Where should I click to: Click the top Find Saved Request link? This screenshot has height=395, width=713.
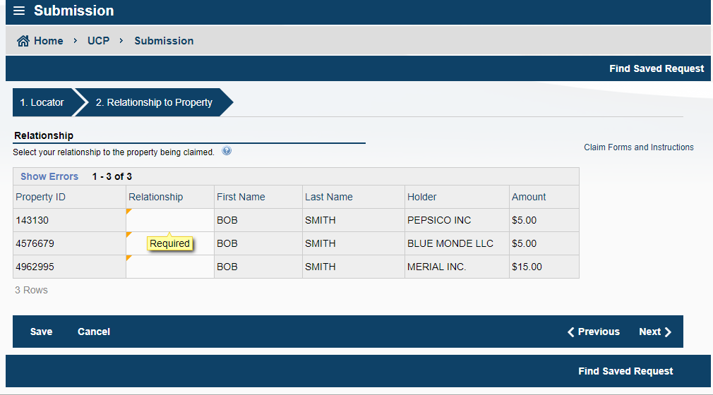click(656, 68)
